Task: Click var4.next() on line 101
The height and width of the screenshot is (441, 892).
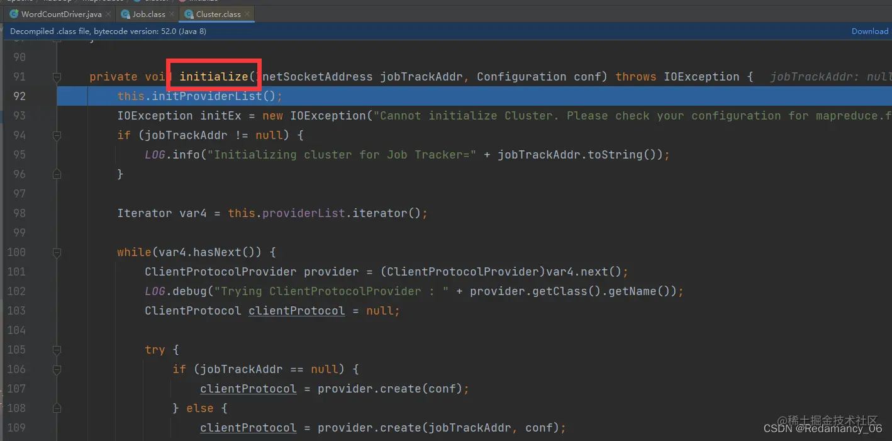Action: point(584,272)
